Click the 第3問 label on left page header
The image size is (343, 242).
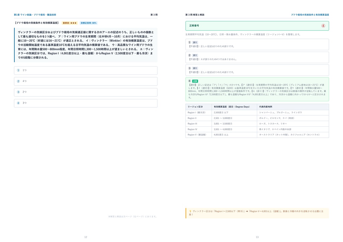coord(154,15)
